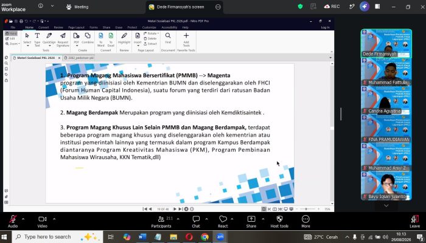
Task: Select Bayu Iqsan Julianto's video thumbnail
Action: [386, 186]
